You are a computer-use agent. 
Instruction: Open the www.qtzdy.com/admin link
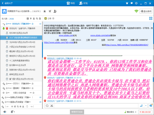[100, 35]
